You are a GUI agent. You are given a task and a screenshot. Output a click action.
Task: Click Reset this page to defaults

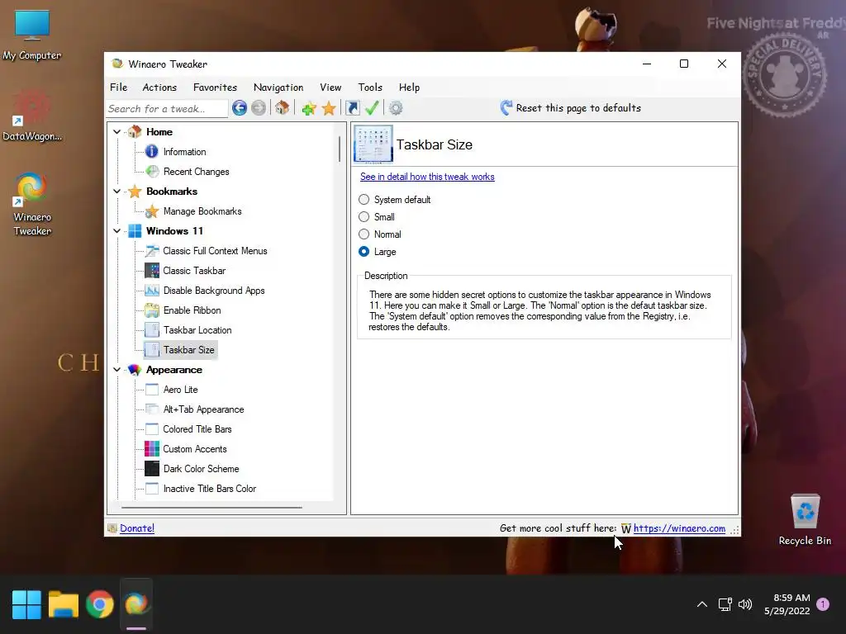point(570,108)
